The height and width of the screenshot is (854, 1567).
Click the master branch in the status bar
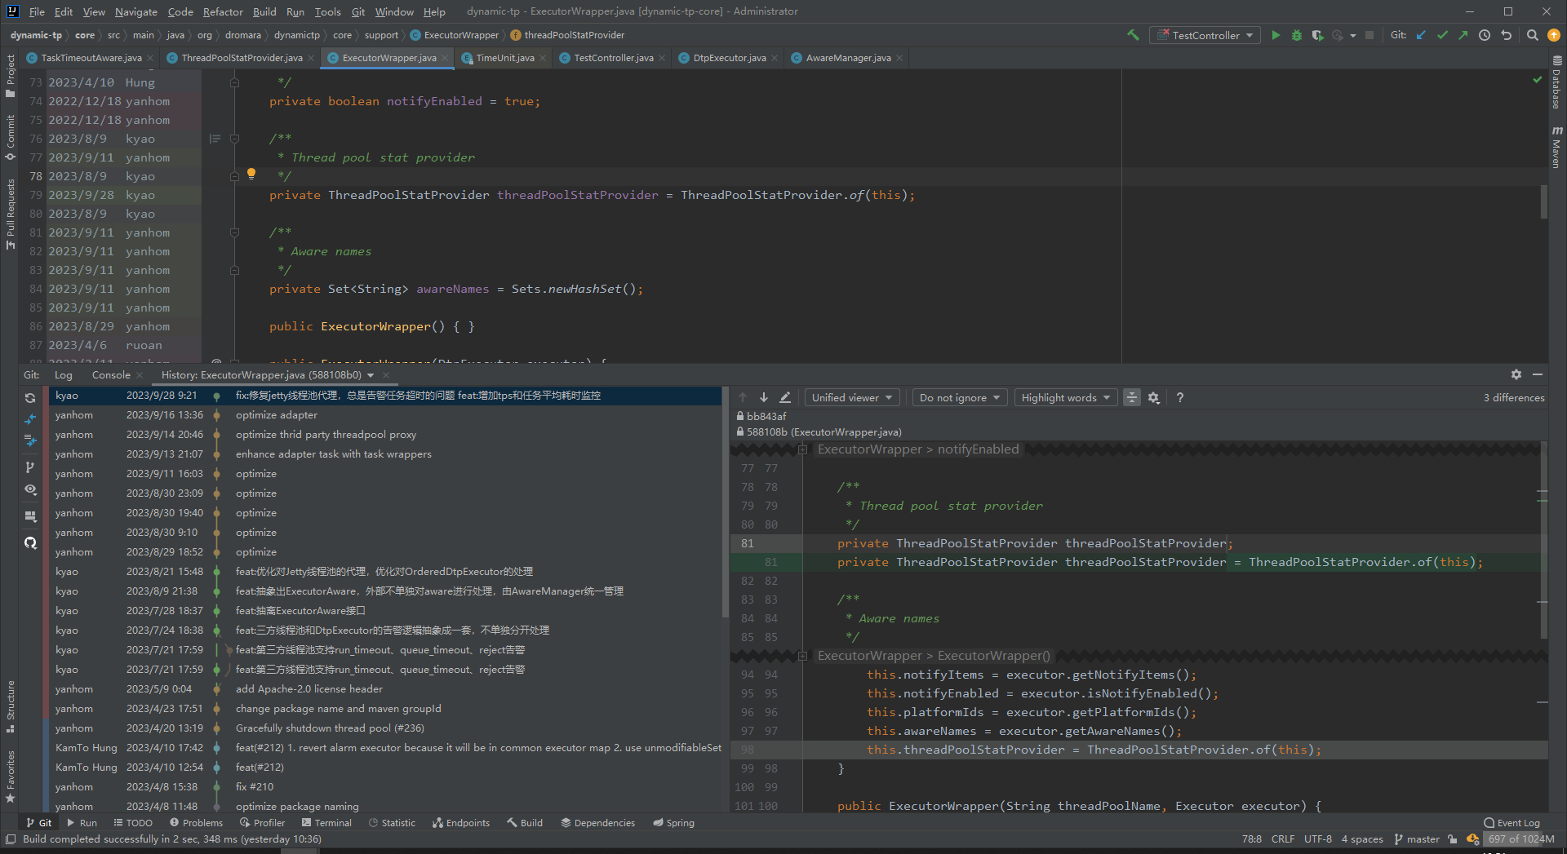[1417, 839]
